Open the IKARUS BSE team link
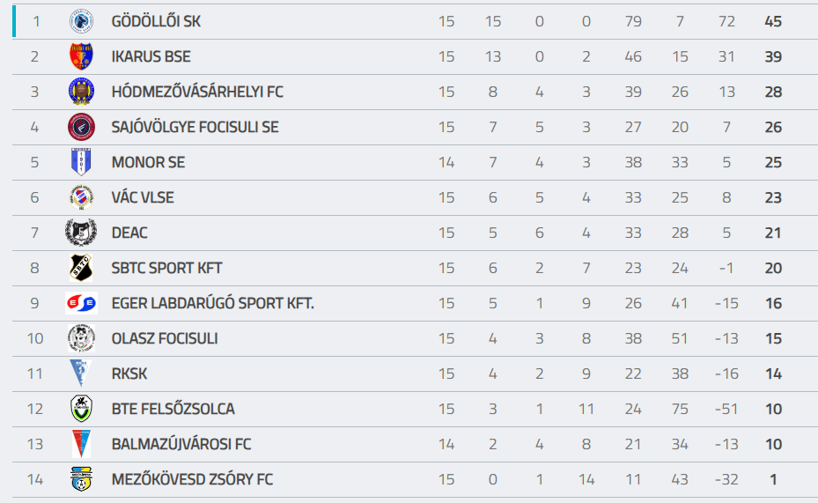The height and width of the screenshot is (503, 818). (151, 56)
